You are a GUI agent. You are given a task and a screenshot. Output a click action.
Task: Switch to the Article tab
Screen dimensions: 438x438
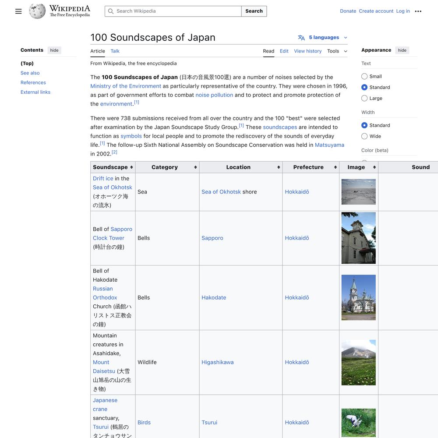tap(98, 51)
